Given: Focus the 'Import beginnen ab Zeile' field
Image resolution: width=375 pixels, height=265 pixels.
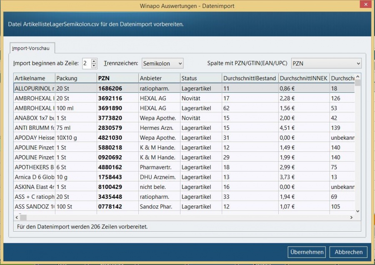Looking at the screenshot, I should tap(86, 64).
